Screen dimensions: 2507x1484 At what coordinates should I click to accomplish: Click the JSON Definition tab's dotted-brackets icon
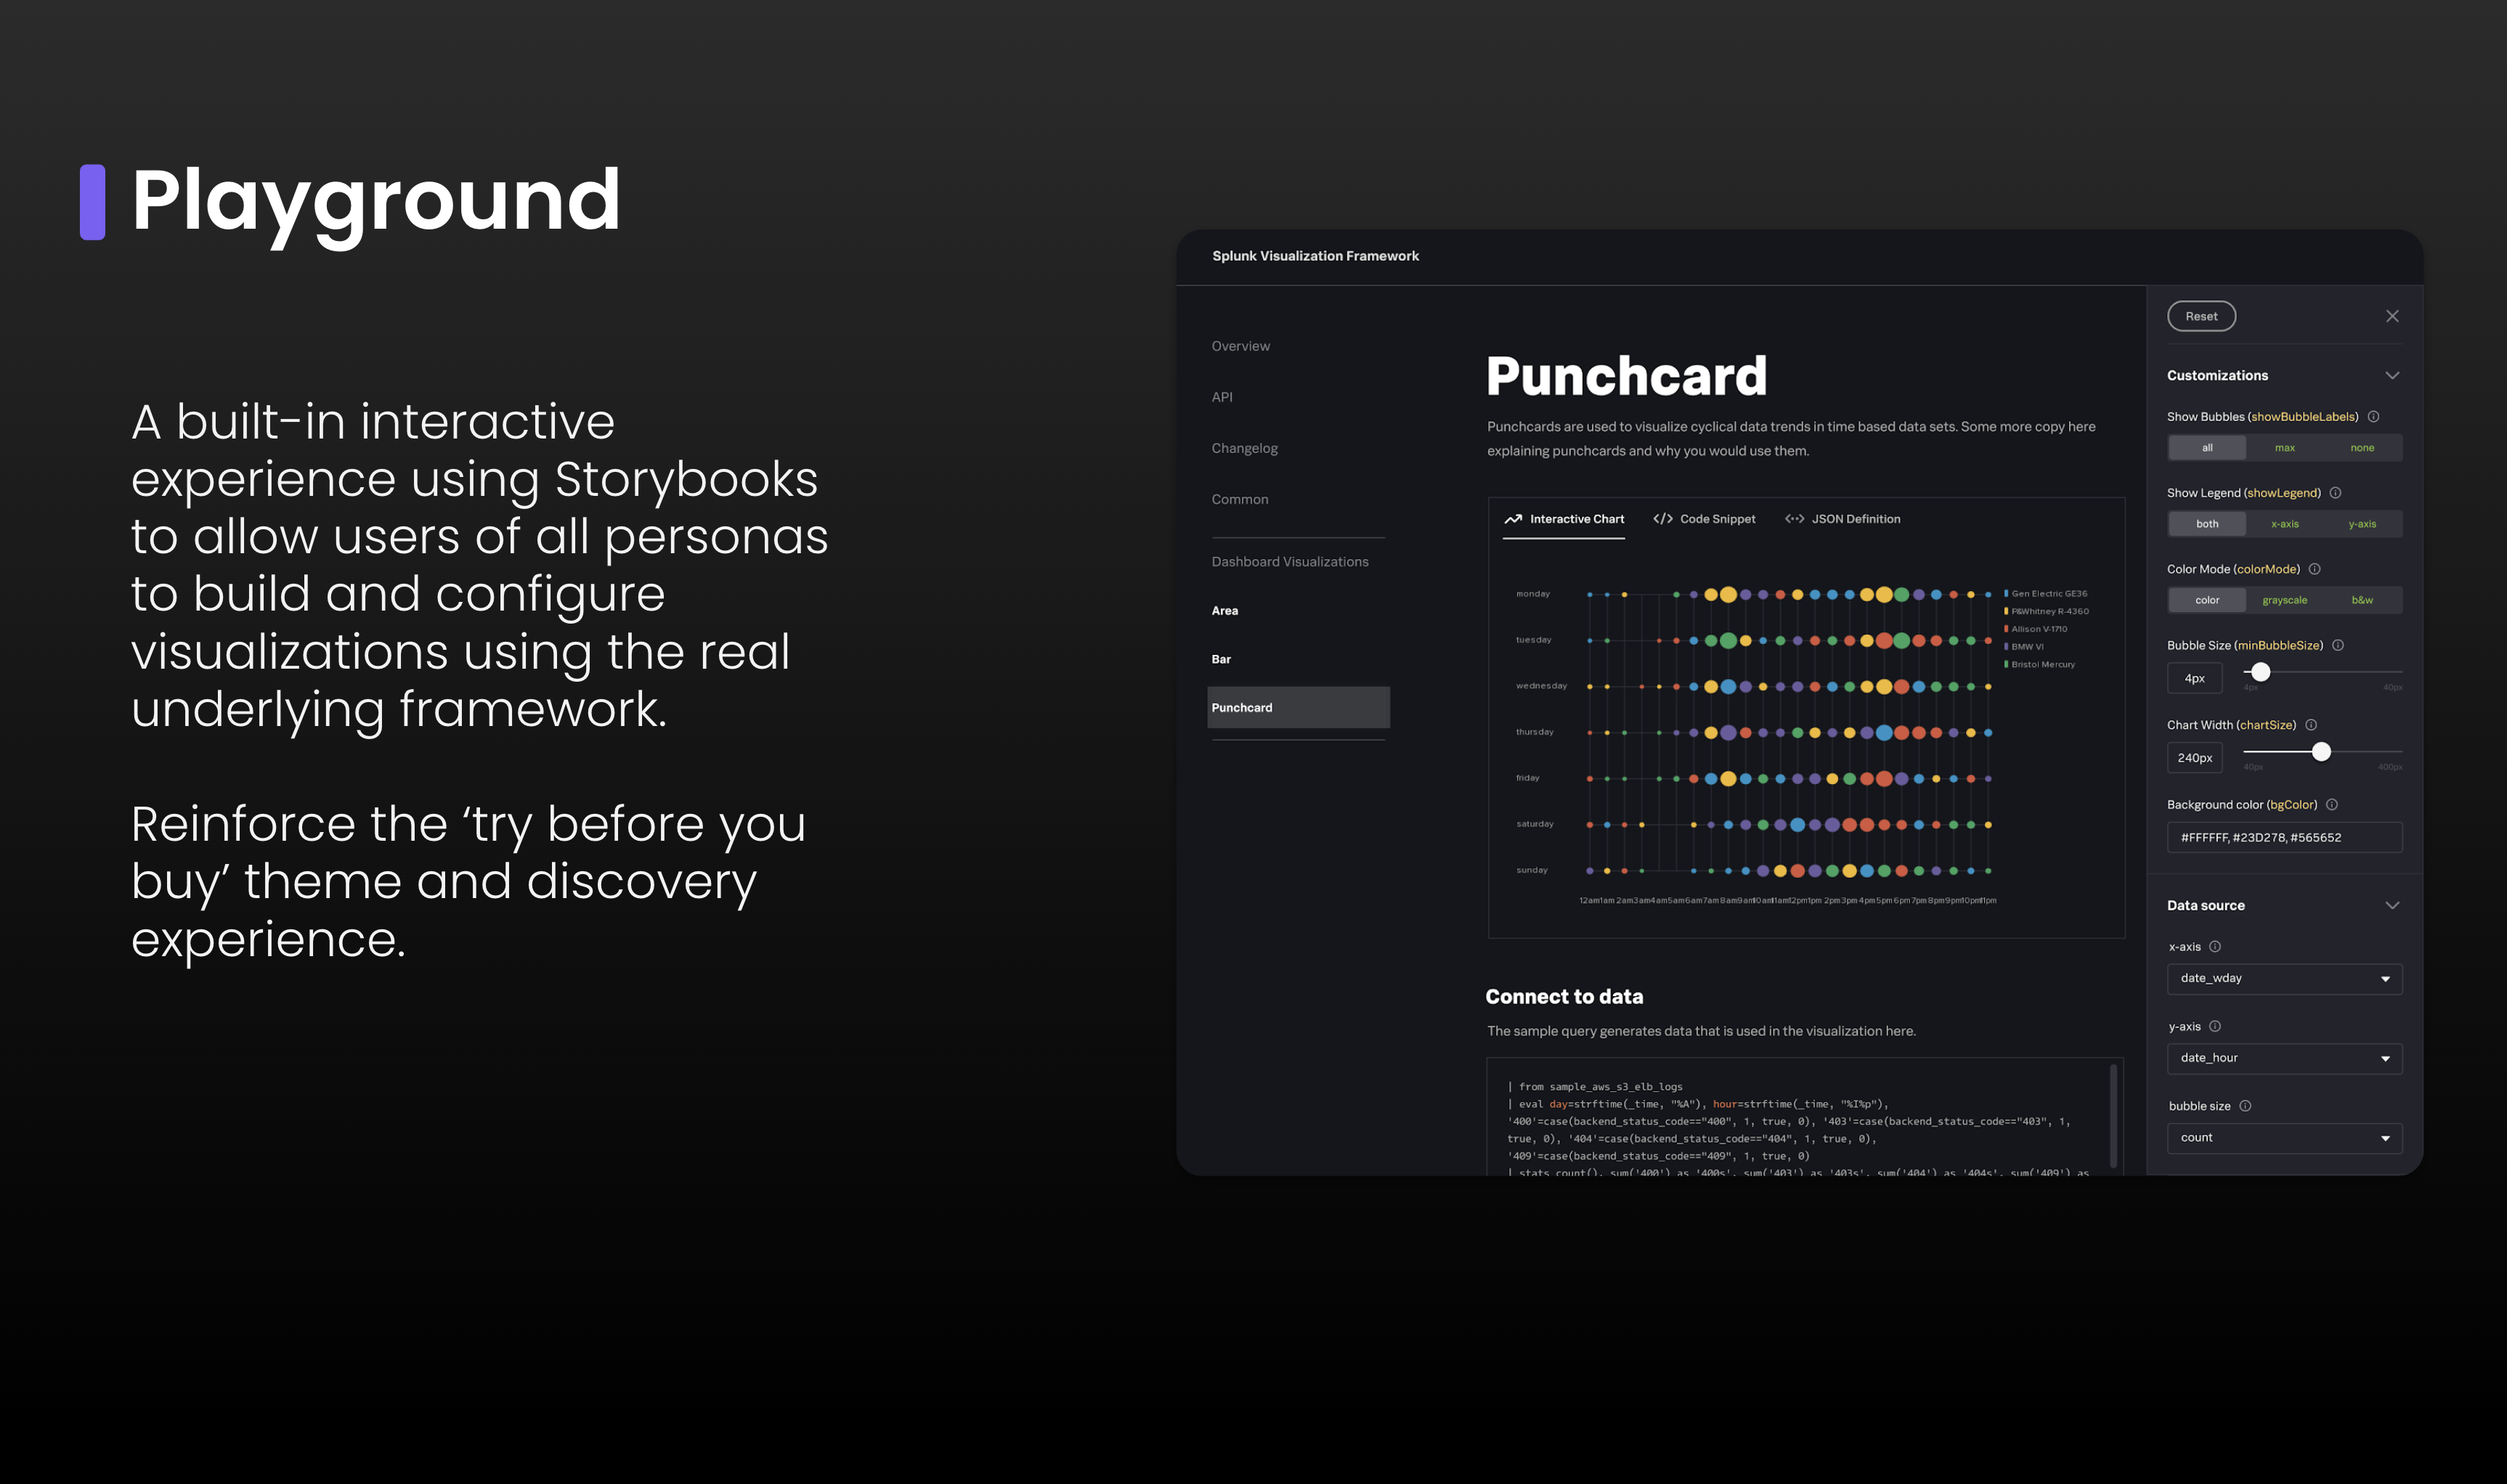point(1795,519)
